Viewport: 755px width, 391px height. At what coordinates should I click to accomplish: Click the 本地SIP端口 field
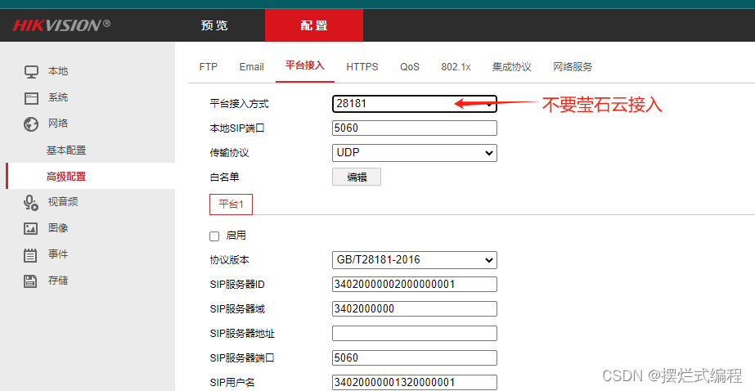pos(415,128)
